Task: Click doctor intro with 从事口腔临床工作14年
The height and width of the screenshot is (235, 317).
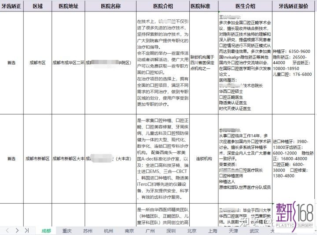Action: pyautogui.click(x=245, y=159)
